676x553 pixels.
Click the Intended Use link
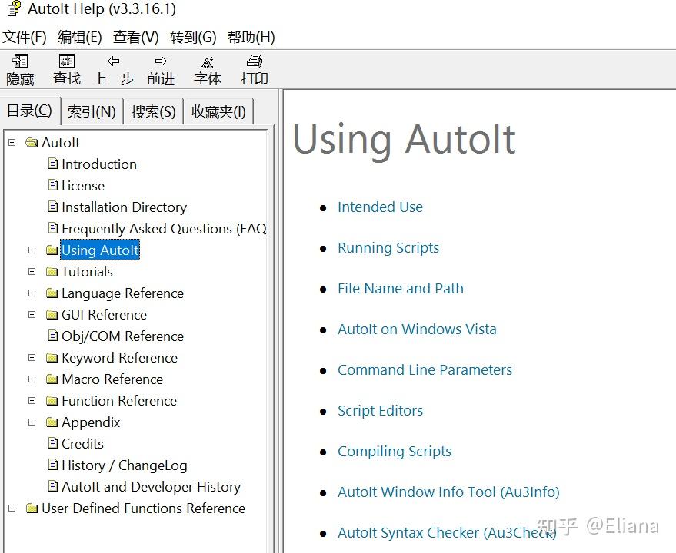pos(380,207)
